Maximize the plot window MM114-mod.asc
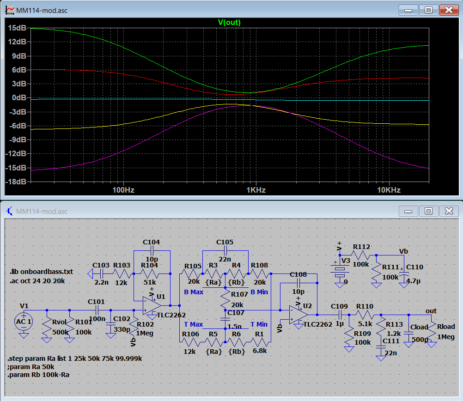The width and height of the screenshot is (463, 401). 428,10
